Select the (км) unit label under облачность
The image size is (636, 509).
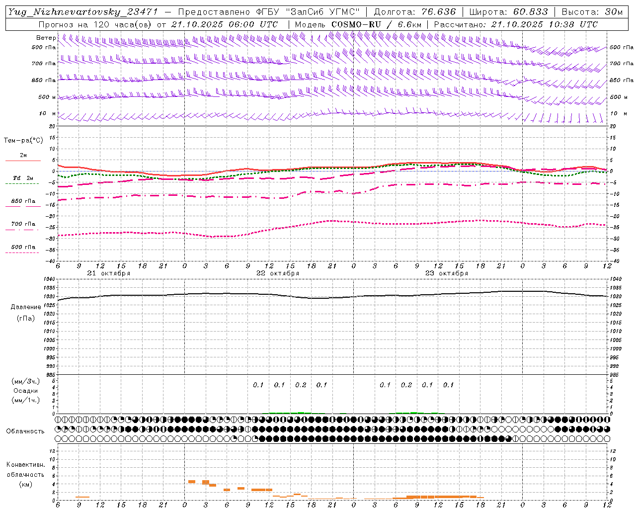pos(26,484)
